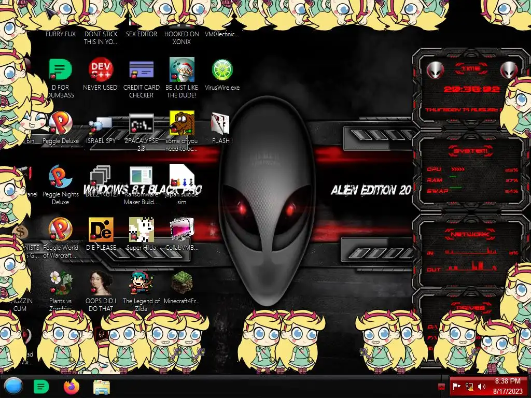531x398 pixels.
Task: Open VirusWire.exe lime icon
Action: coord(222,69)
